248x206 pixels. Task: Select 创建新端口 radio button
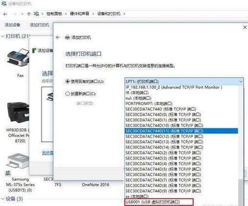(67, 94)
